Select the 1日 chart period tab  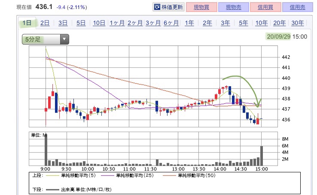27,23
